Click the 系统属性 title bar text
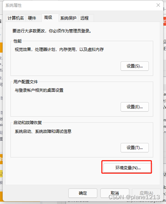 click(13, 5)
